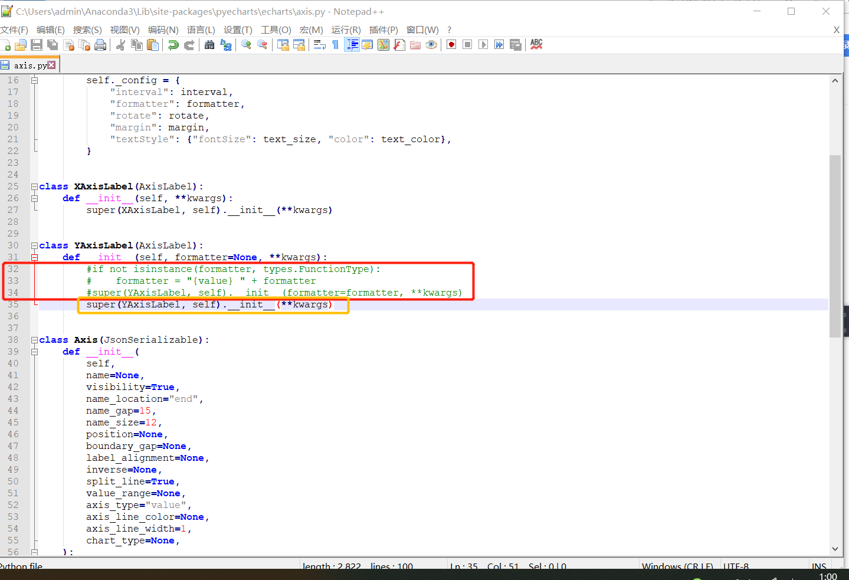Click the macro Playback icon
This screenshot has width=849, height=580.
(483, 45)
